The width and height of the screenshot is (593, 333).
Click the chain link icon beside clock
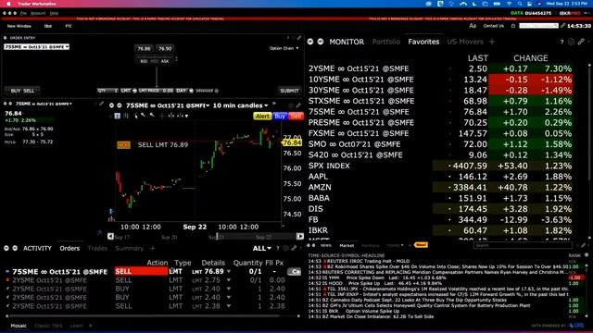pyautogui.click(x=562, y=26)
